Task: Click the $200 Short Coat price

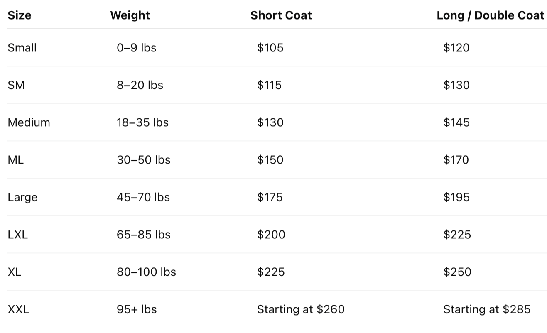Action: (x=271, y=235)
